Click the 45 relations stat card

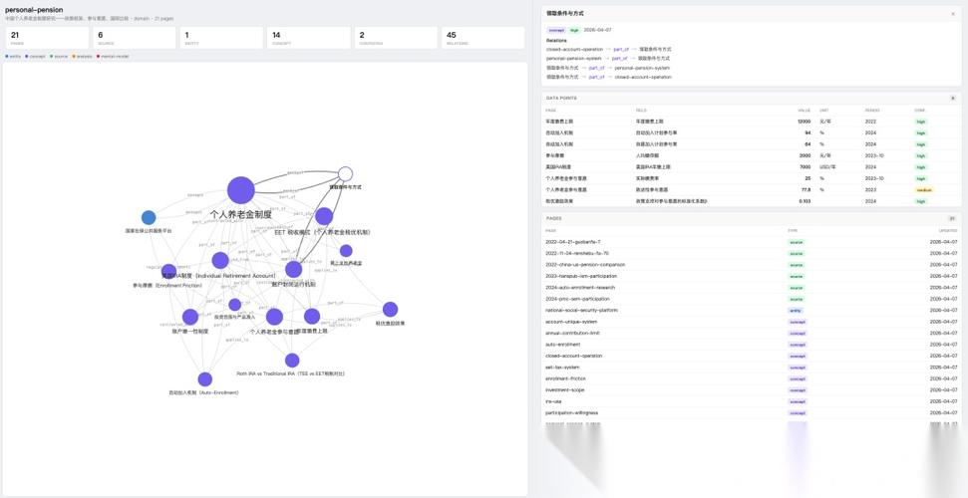(483, 38)
